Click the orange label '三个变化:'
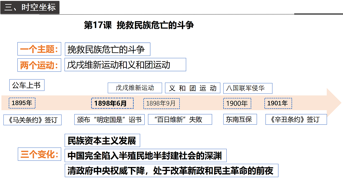Image resolution: width=343 pixels, height=193 pixels. (39, 155)
